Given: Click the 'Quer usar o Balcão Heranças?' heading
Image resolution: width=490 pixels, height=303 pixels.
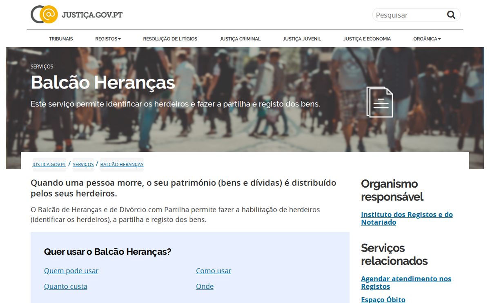Looking at the screenshot, I should point(107,252).
